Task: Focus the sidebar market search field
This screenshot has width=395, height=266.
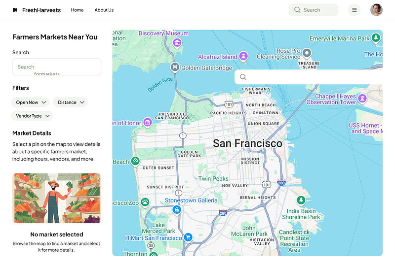Action: [57, 67]
